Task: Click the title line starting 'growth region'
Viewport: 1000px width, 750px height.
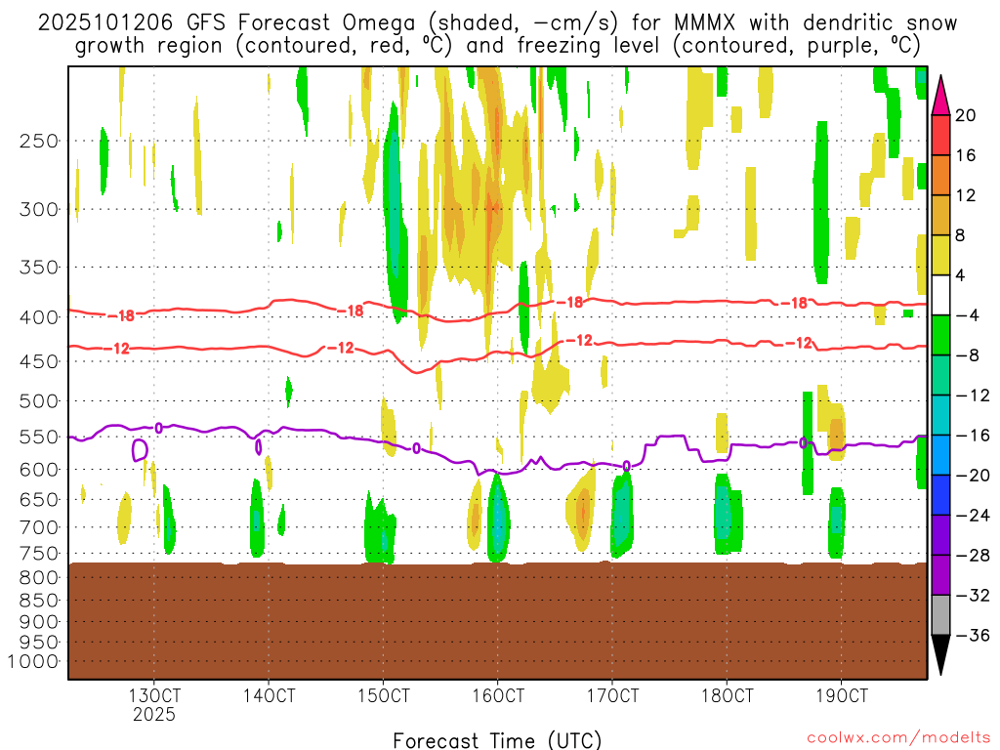Action: click(x=497, y=46)
